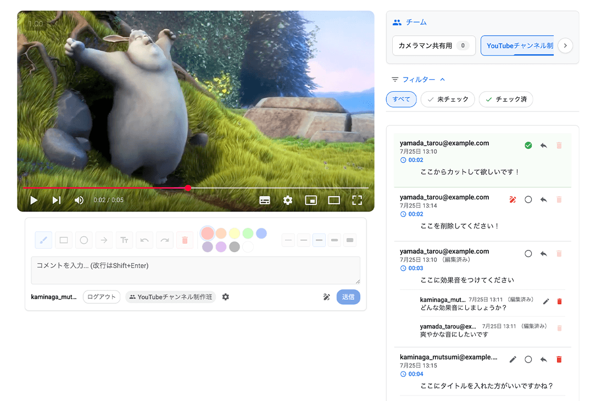Toggle video subtitles
This screenshot has height=401, width=596.
(265, 200)
